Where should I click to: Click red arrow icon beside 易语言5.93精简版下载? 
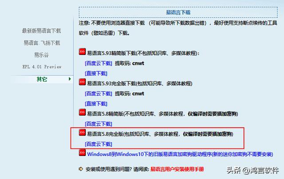tap(82, 52)
